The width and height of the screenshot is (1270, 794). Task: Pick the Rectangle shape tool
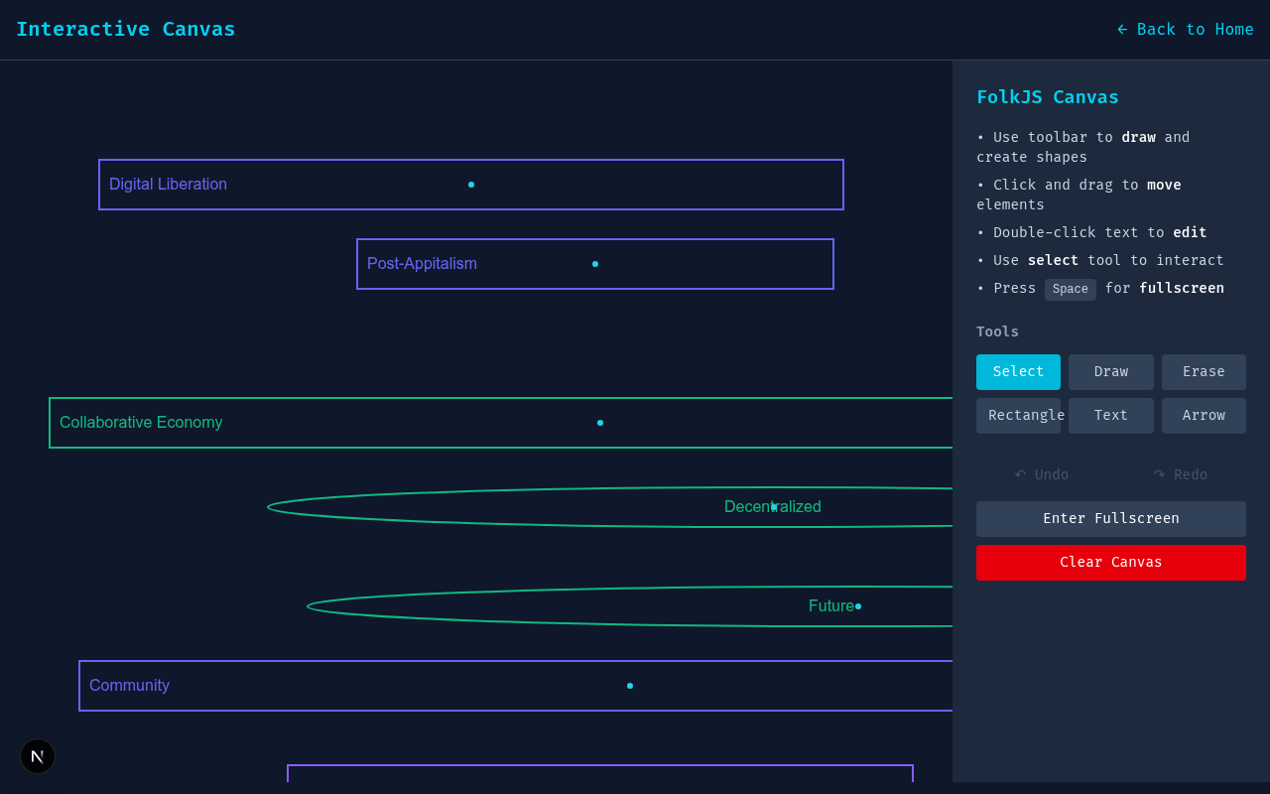pyautogui.click(x=1018, y=416)
